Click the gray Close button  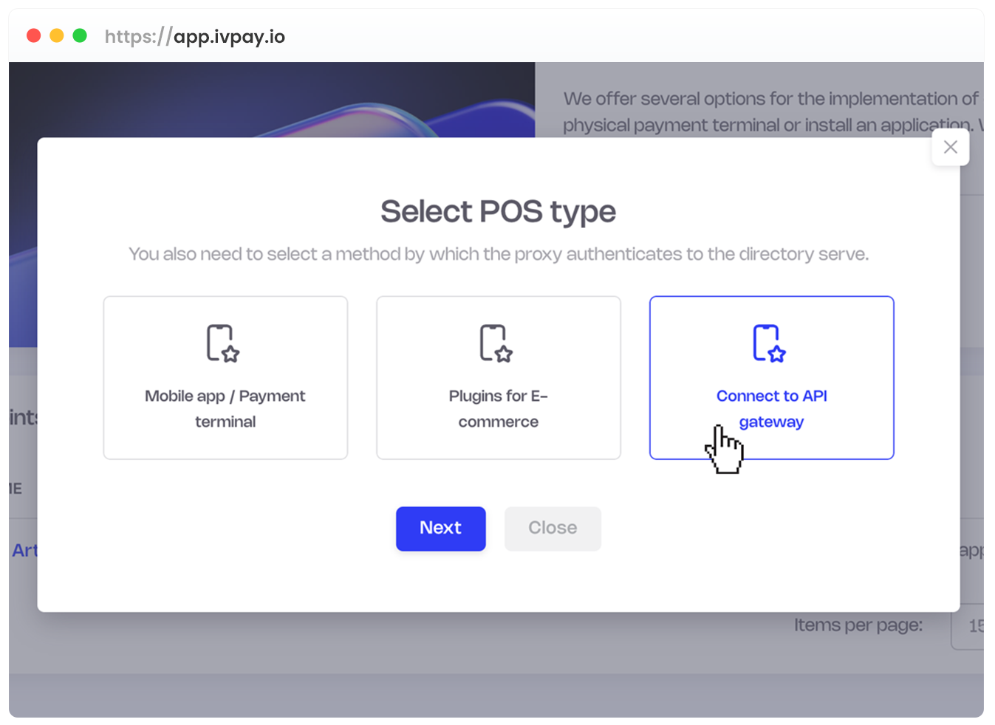pyautogui.click(x=553, y=528)
